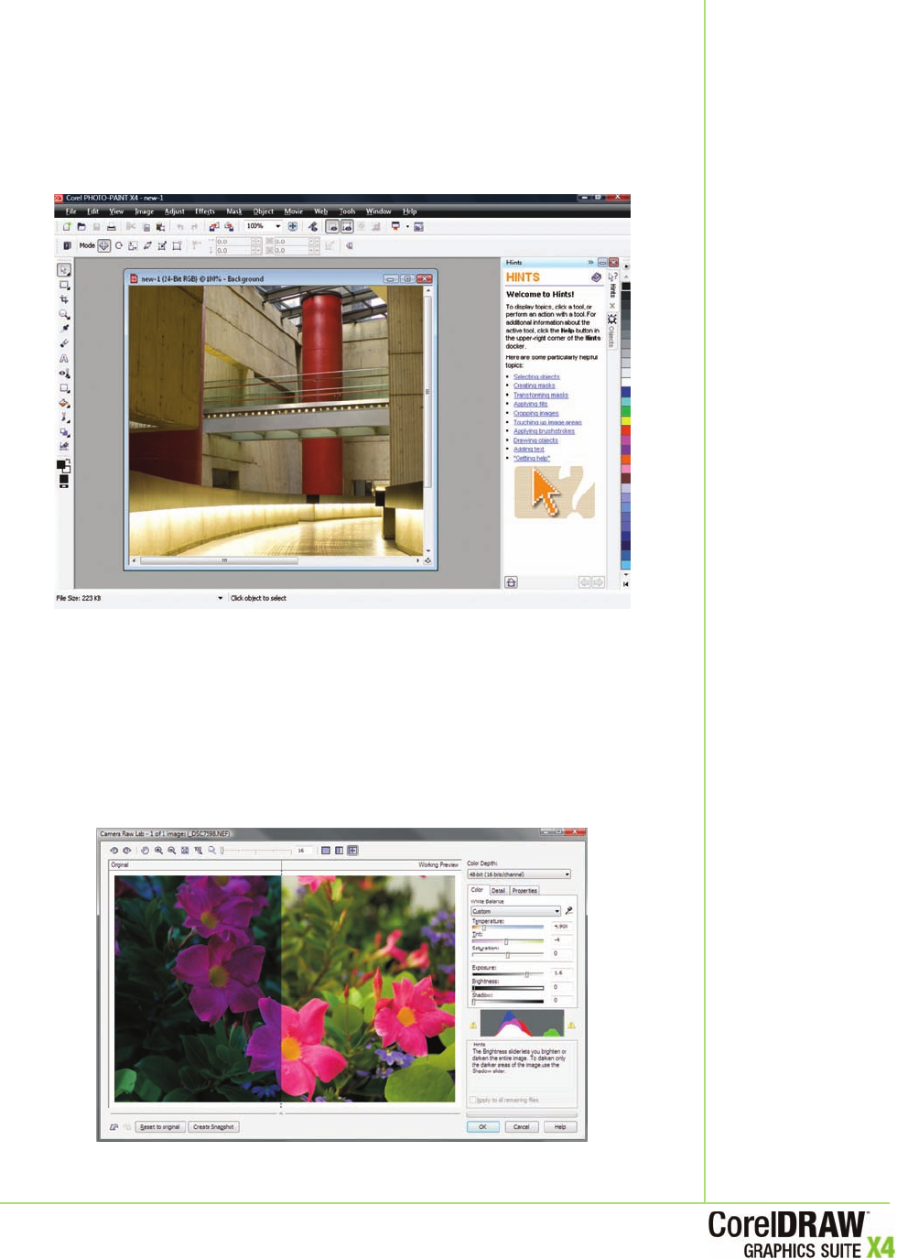The image size is (897, 1259).
Task: Open the Selecting objects hint link
Action: 536,377
